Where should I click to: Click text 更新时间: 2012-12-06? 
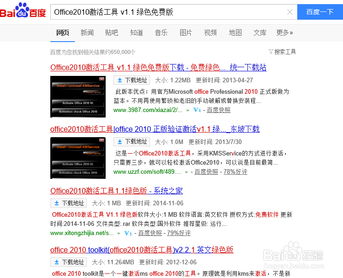pyautogui.click(x=168, y=262)
